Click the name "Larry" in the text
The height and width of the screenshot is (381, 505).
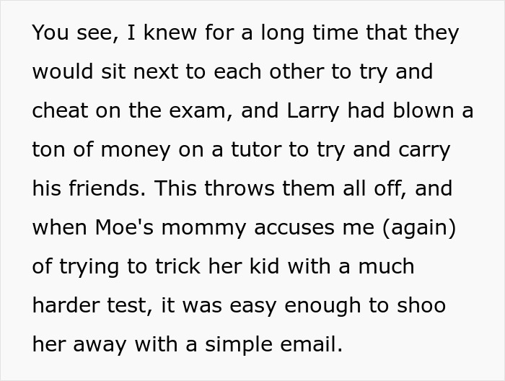pyautogui.click(x=312, y=111)
